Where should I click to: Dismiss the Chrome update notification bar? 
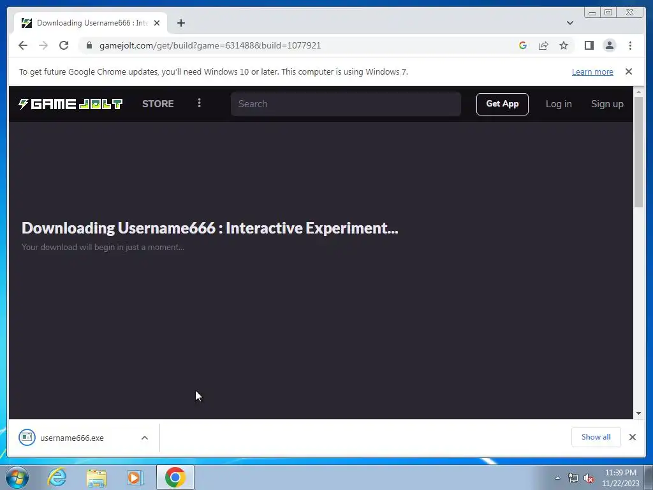click(628, 71)
